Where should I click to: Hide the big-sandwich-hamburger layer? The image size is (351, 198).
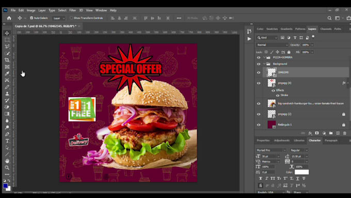pos(259,103)
